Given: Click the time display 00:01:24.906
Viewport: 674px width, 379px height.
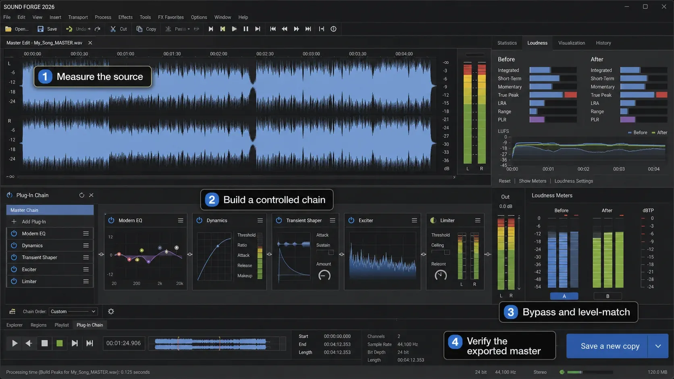Looking at the screenshot, I should click(124, 343).
